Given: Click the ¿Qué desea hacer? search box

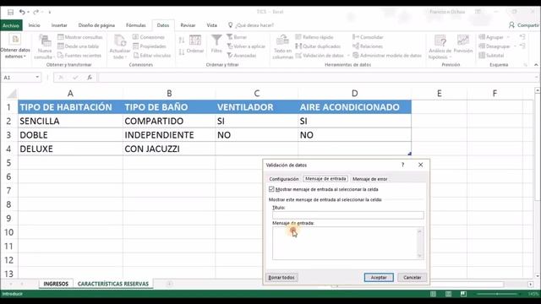Looking at the screenshot, I should 251,25.
